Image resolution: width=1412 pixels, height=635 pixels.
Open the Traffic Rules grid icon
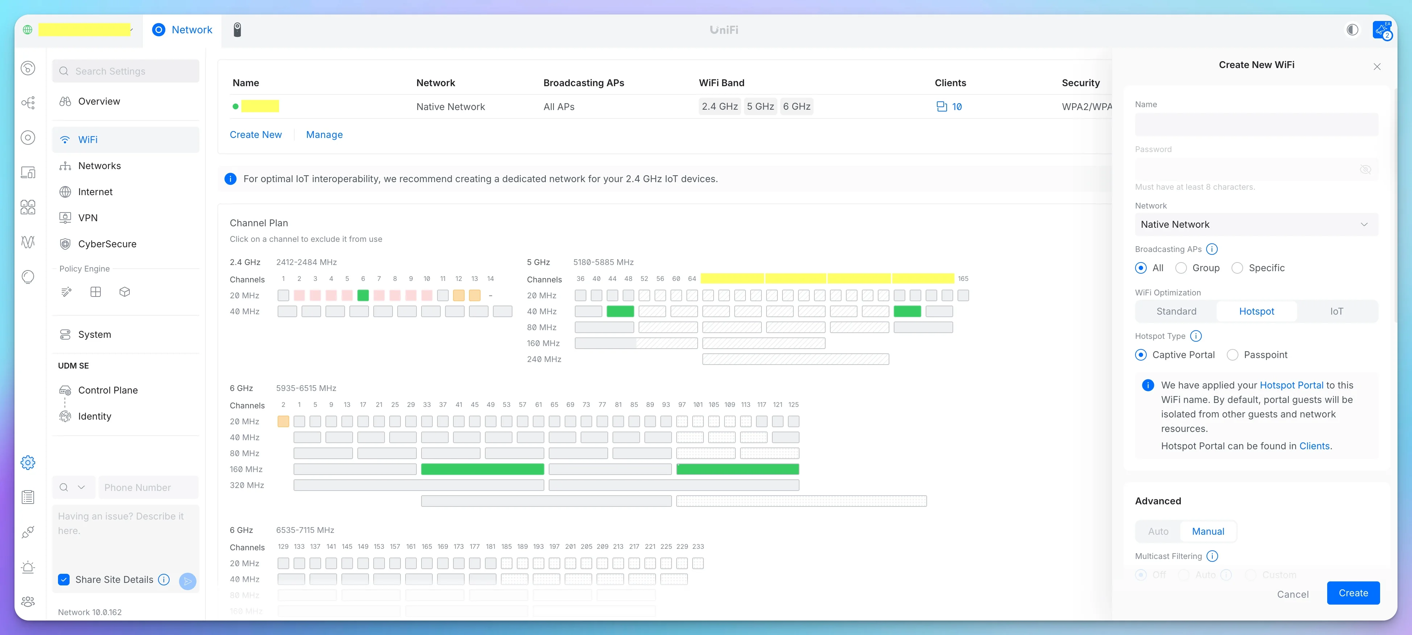coord(95,292)
